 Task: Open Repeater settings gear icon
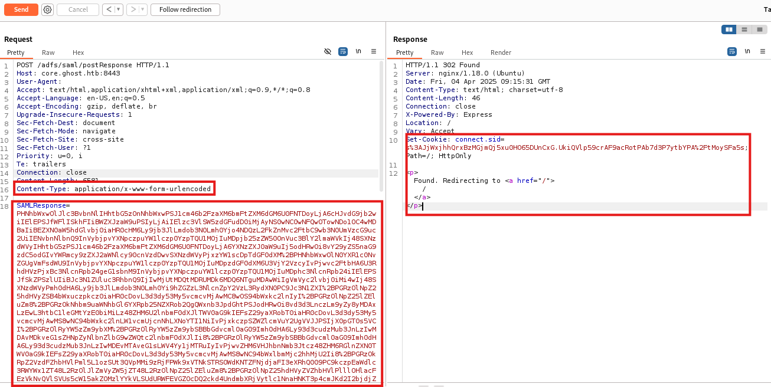coord(48,9)
